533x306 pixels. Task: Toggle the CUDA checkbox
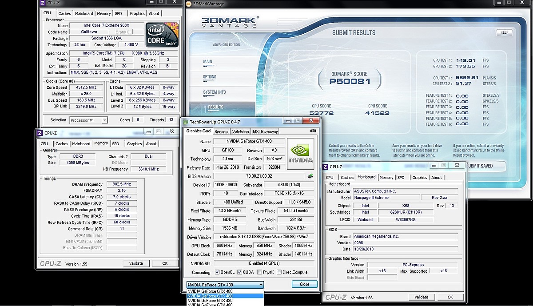pyautogui.click(x=240, y=272)
